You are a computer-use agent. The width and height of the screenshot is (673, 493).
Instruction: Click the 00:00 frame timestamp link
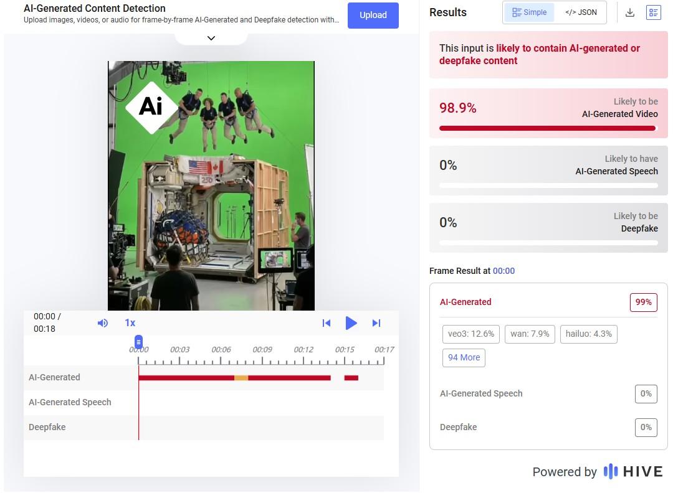[504, 271]
